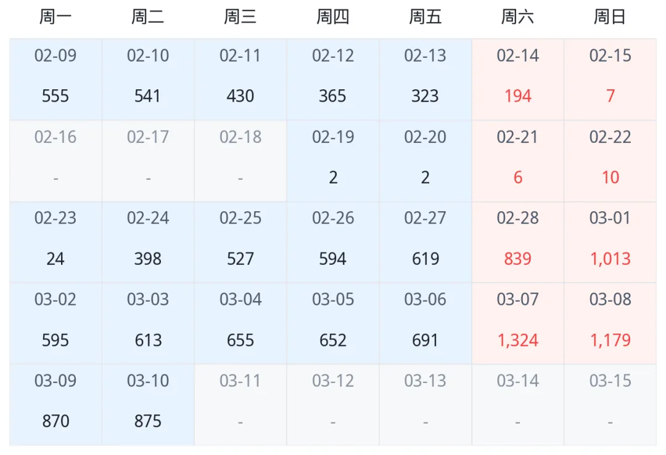Click the 02-26 cell showing 594
The height and width of the screenshot is (455, 666).
click(x=333, y=242)
